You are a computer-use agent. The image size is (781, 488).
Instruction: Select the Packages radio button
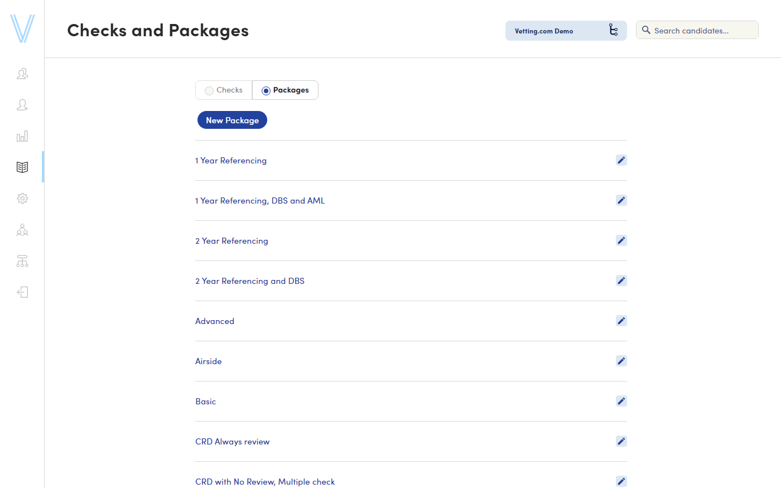pos(266,90)
